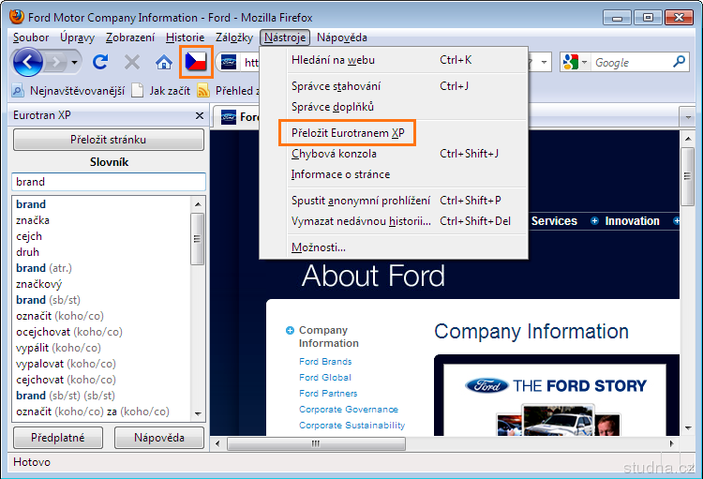Click the horizontal scrollbar right arrow
This screenshot has height=479, width=703.
(672, 443)
